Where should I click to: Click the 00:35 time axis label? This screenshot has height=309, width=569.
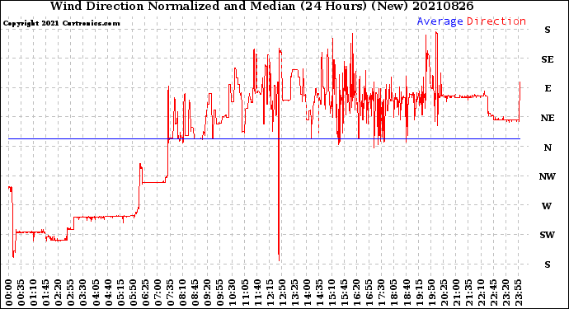(x=21, y=293)
